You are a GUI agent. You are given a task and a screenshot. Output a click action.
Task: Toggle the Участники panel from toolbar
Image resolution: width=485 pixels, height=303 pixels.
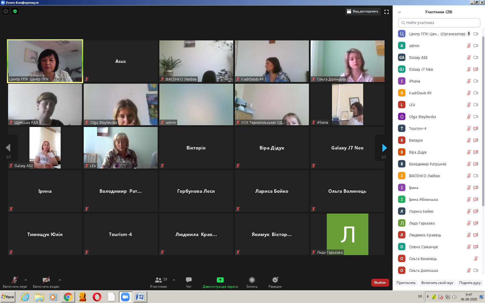158,283
